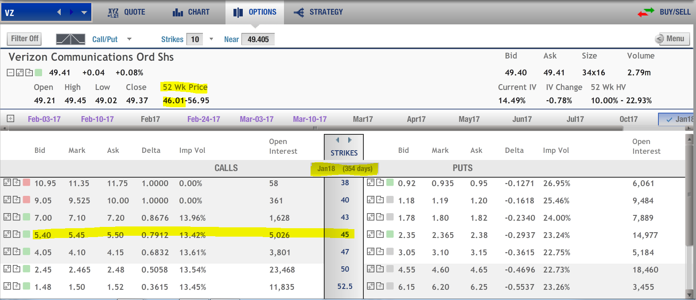This screenshot has height=300, width=696.
Task: Switch to the QUOTE tab
Action: [126, 12]
